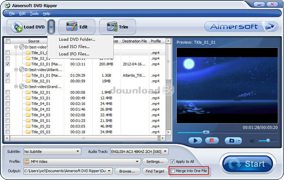Expand the Audio Track combo box
This screenshot has height=180, width=284.
point(139,151)
